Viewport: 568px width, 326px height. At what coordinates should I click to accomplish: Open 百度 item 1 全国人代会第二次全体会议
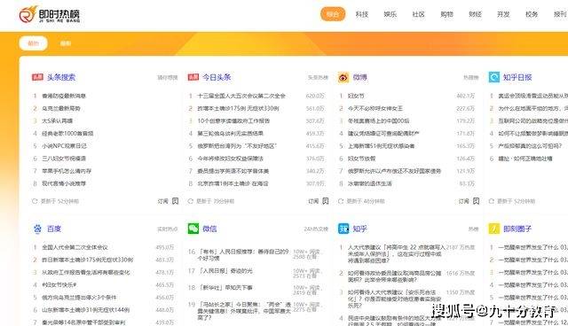75,247
